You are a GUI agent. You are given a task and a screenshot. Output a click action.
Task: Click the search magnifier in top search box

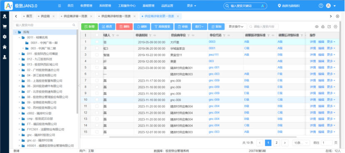pyautogui.click(x=227, y=6)
